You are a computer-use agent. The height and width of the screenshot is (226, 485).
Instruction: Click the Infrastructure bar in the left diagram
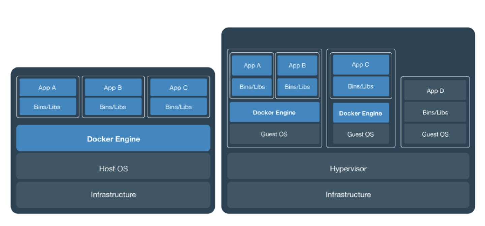pos(113,195)
